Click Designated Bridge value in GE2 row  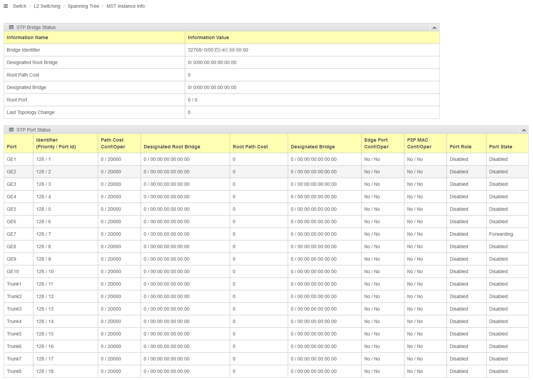[314, 172]
